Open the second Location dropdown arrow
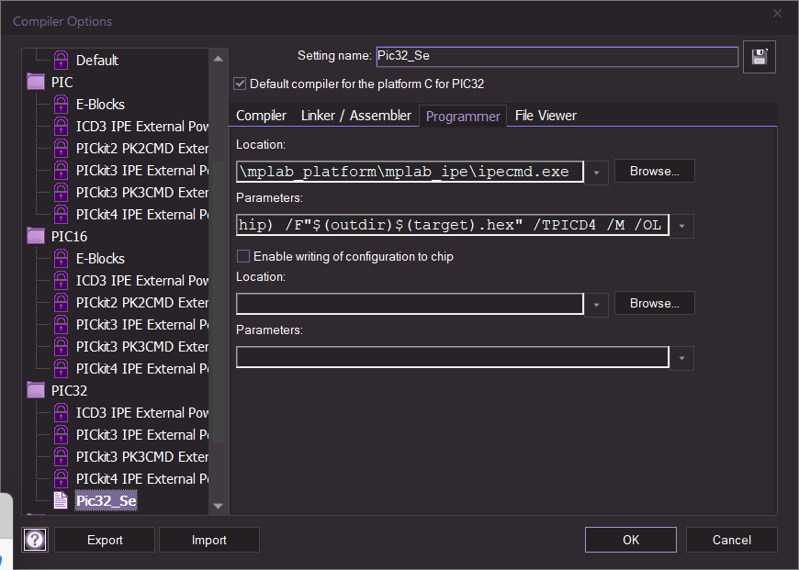Image resolution: width=799 pixels, height=570 pixels. click(x=597, y=304)
